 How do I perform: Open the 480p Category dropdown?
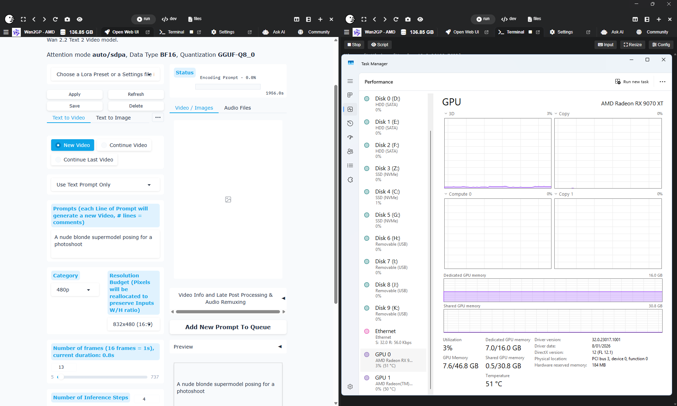tap(74, 290)
